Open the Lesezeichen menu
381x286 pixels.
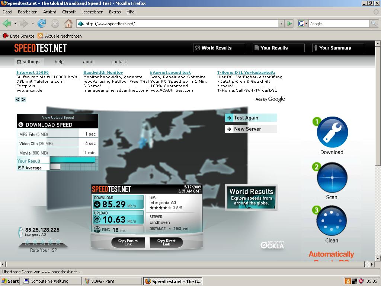(92, 12)
